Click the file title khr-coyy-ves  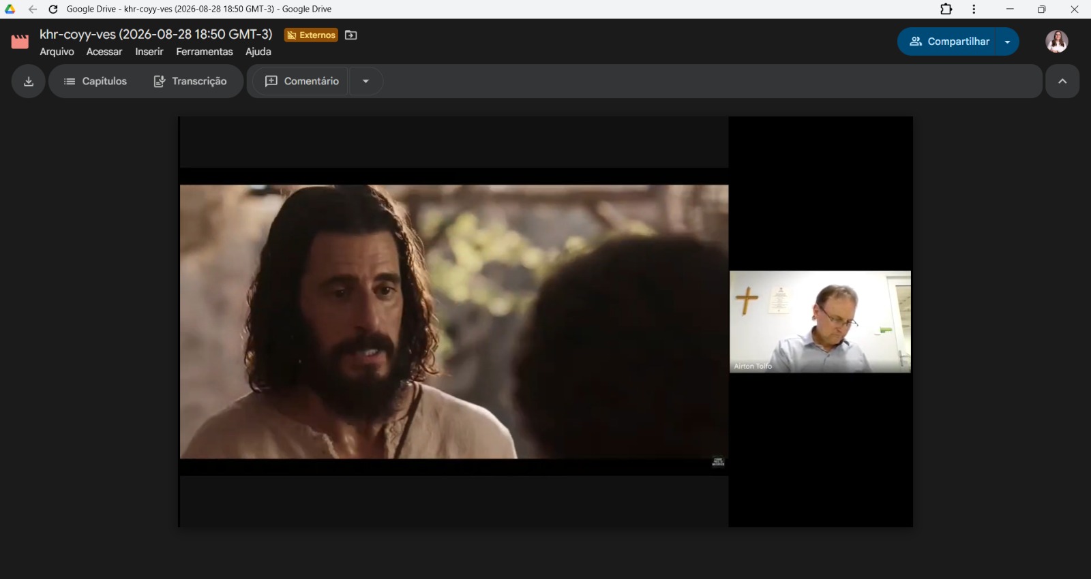pos(156,34)
